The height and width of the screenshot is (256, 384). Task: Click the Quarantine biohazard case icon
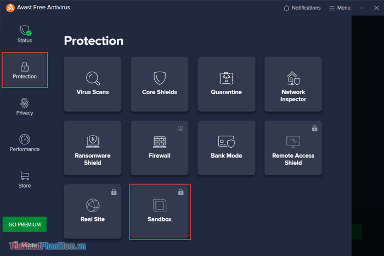(x=226, y=78)
